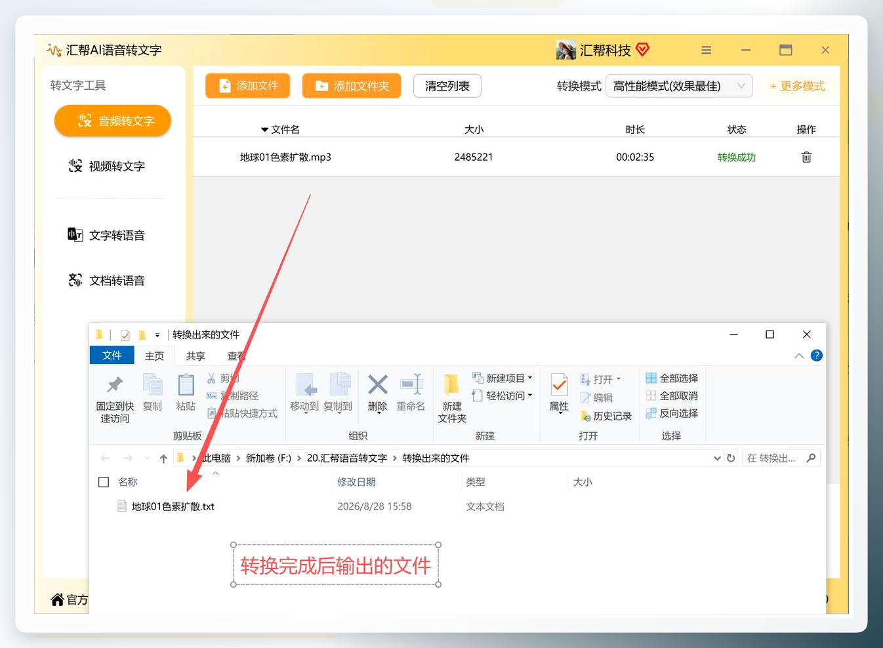Open the quick access toolbar customize arrow
The width and height of the screenshot is (883, 648).
click(157, 335)
